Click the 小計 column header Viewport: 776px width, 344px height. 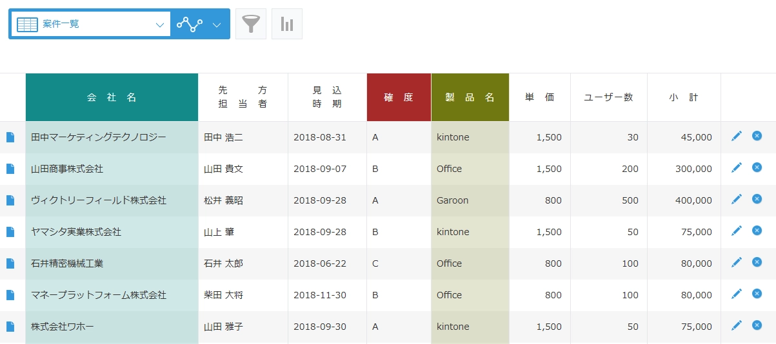click(x=684, y=97)
